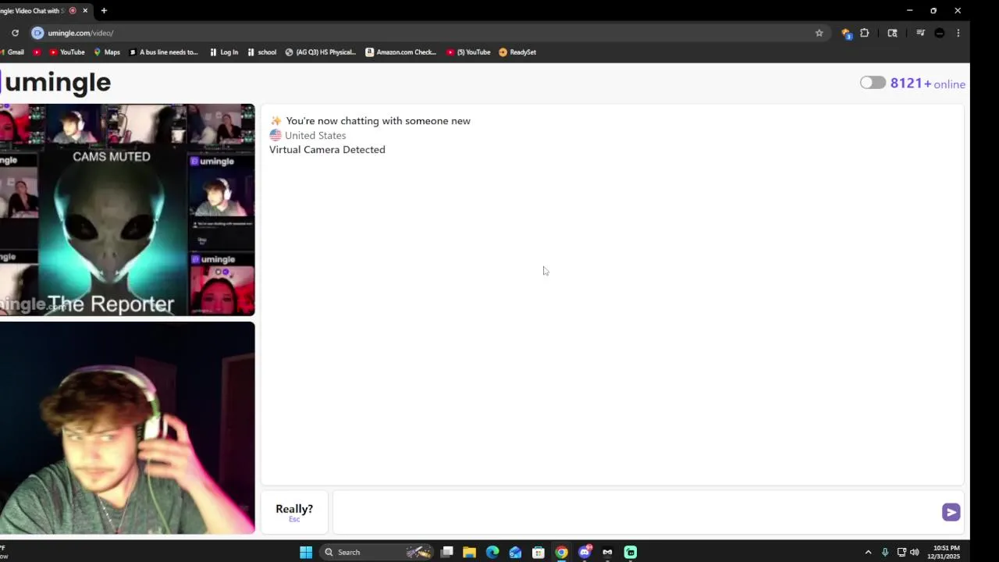Open the (AG Q3) HS Physical bookmark

click(321, 52)
